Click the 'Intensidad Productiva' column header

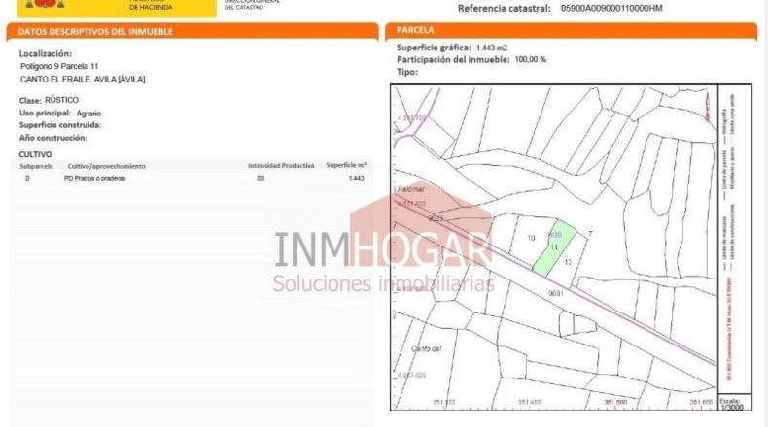click(281, 166)
